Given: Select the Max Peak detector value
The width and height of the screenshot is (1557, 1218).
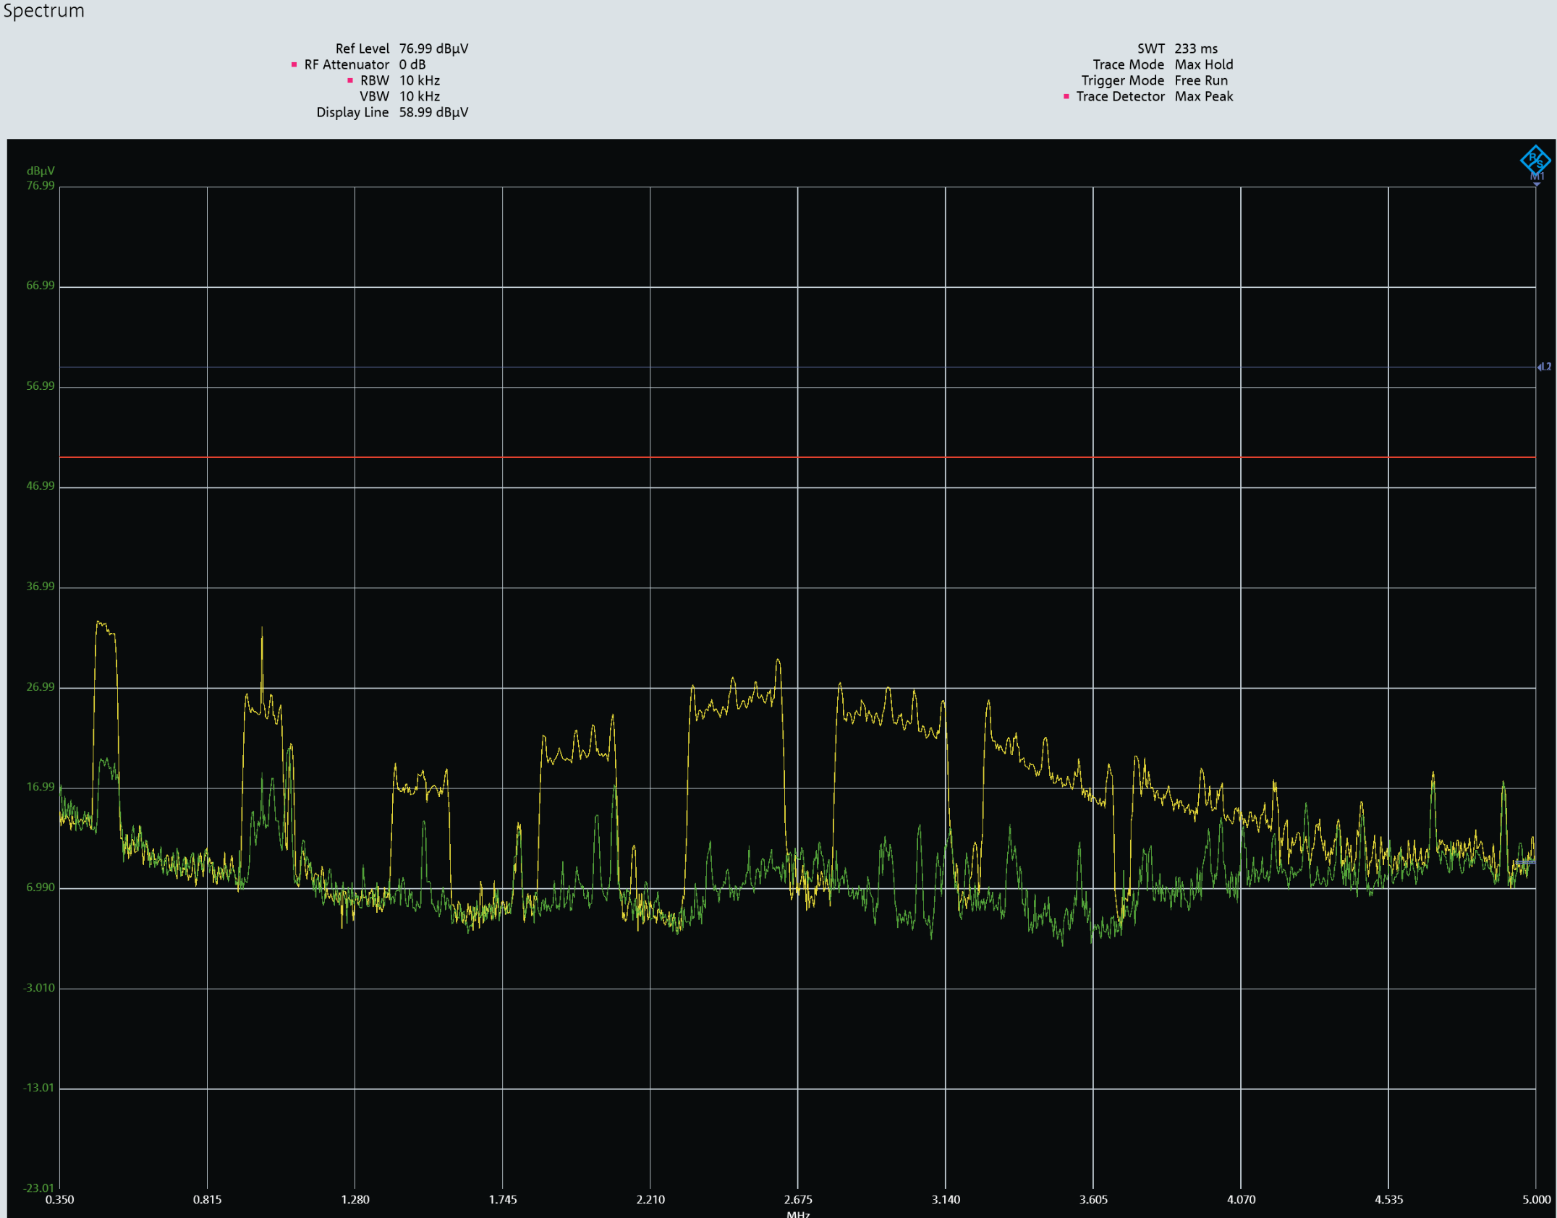Looking at the screenshot, I should [1204, 96].
